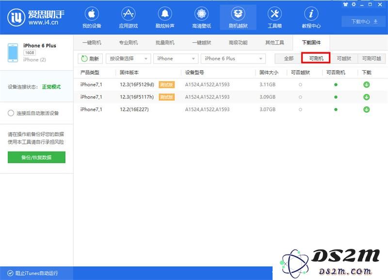Click iPhone (2) device label

pyautogui.click(x=34, y=60)
